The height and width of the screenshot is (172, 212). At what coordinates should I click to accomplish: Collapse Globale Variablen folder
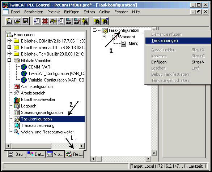[9, 60]
